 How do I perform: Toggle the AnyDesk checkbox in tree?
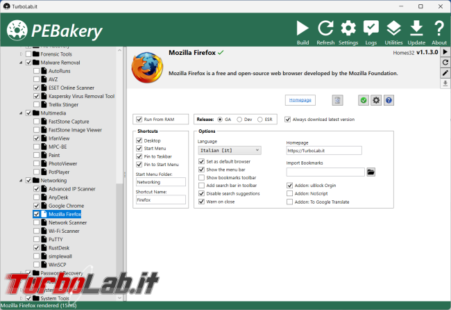point(36,197)
